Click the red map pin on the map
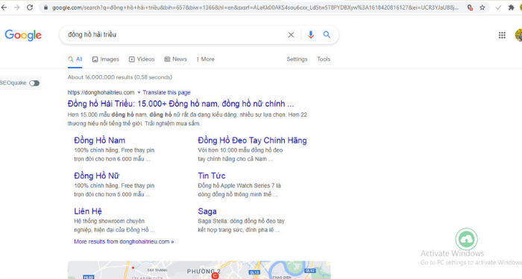The width and height of the screenshot is (522, 279). pyautogui.click(x=215, y=275)
